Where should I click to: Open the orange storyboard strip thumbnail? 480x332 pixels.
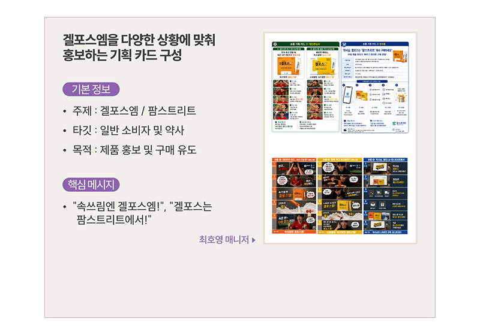point(294,196)
